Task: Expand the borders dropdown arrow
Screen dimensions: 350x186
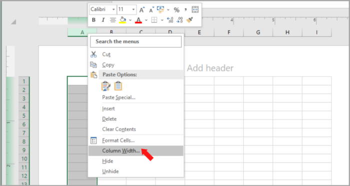Action: pyautogui.click(x=162, y=20)
